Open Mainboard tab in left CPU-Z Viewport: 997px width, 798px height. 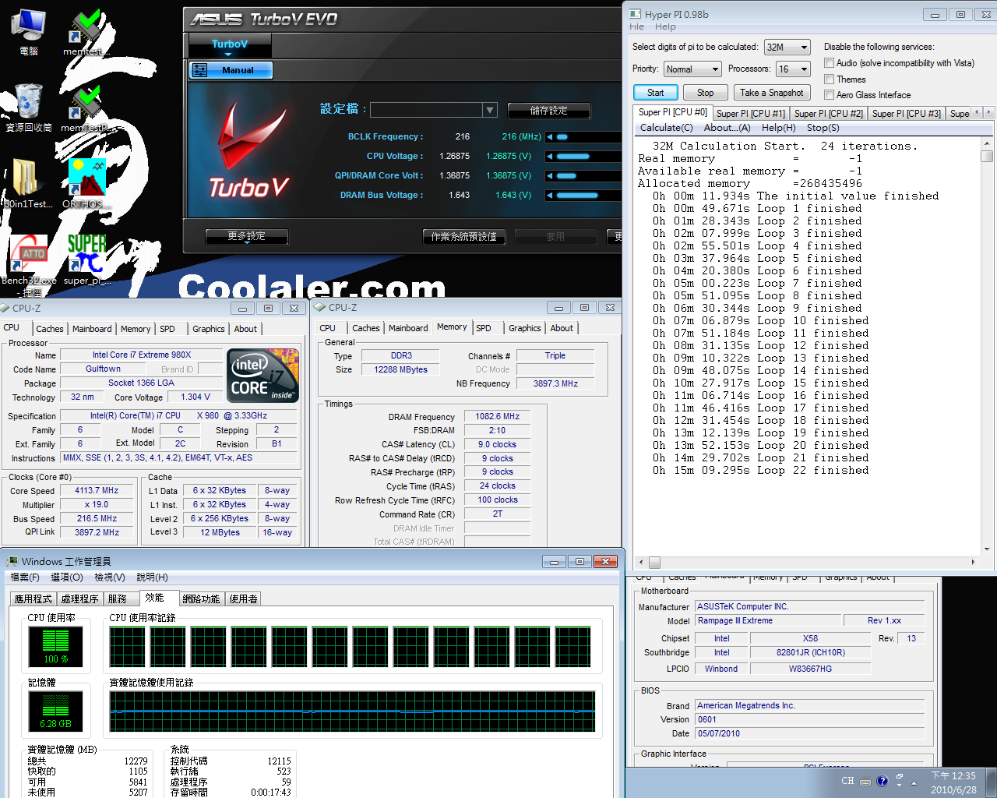click(92, 329)
